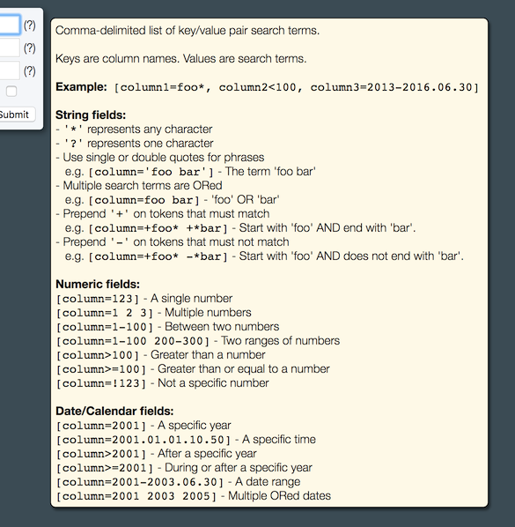Select the third text input field

pyautogui.click(x=10, y=71)
